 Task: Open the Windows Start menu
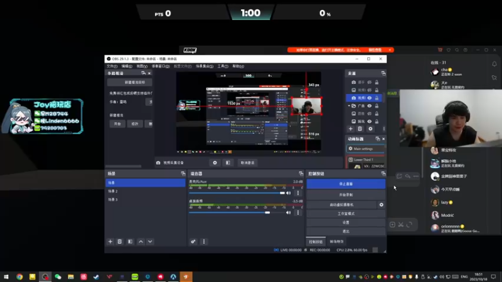pyautogui.click(x=6, y=277)
